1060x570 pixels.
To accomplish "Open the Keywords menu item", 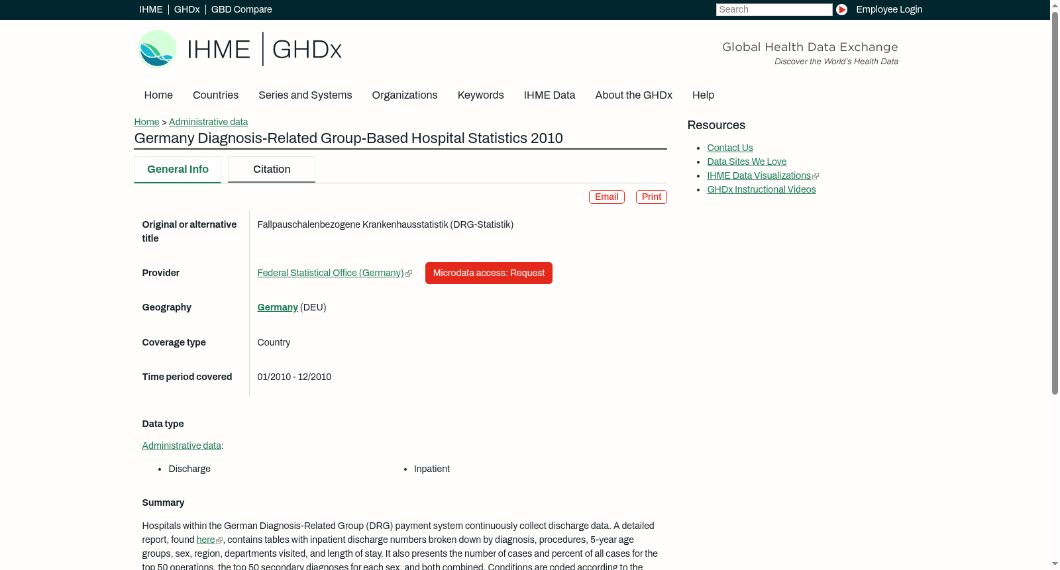I will click(480, 95).
